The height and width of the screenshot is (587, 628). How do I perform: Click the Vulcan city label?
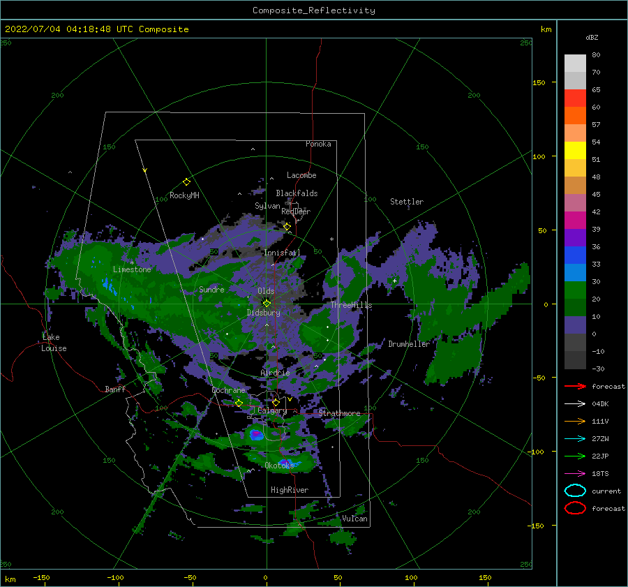tap(355, 519)
